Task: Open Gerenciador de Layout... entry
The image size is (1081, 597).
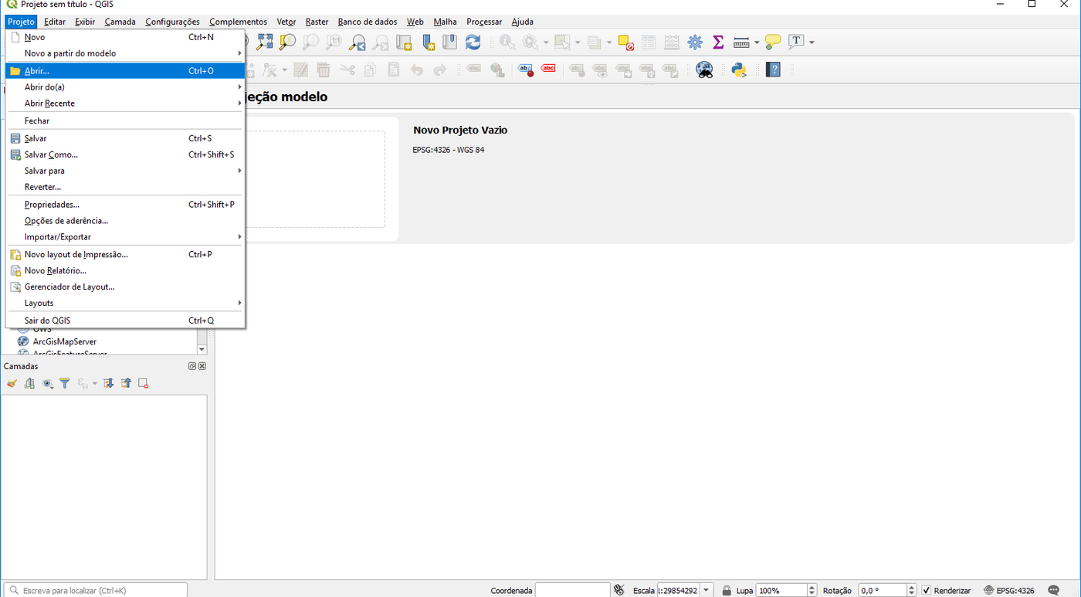Action: [124, 287]
